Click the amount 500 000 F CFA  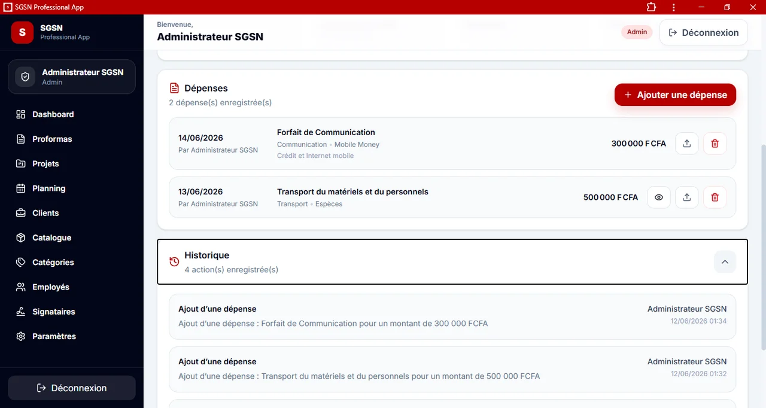(x=610, y=197)
